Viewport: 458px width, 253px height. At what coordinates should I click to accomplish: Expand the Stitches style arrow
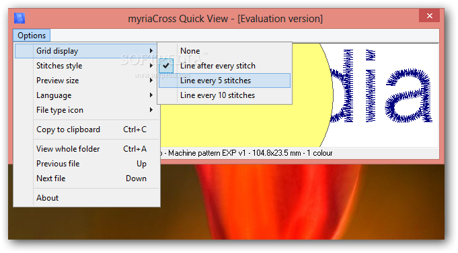151,66
